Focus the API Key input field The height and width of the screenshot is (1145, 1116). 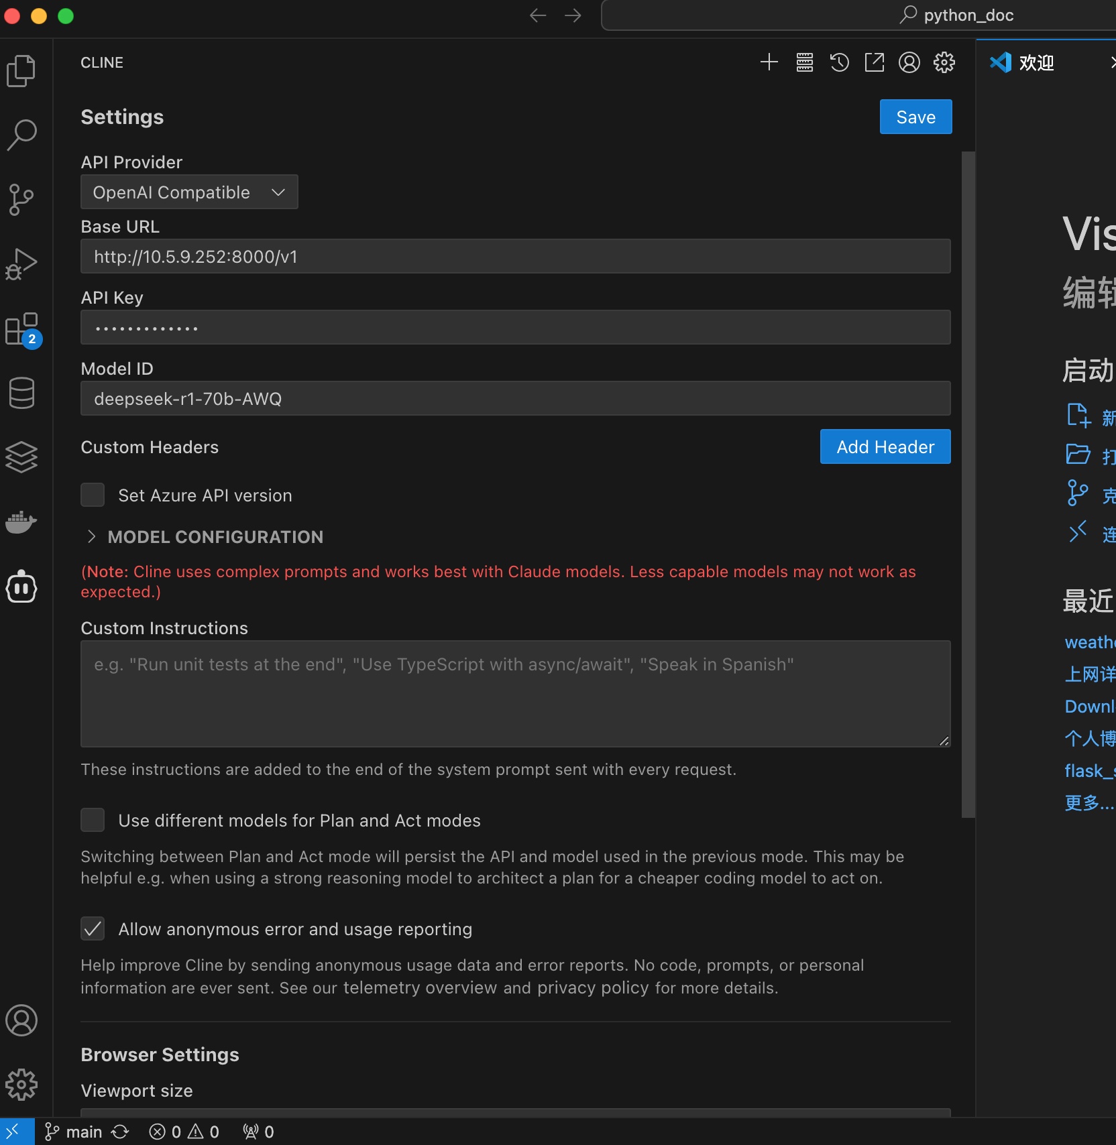click(515, 327)
